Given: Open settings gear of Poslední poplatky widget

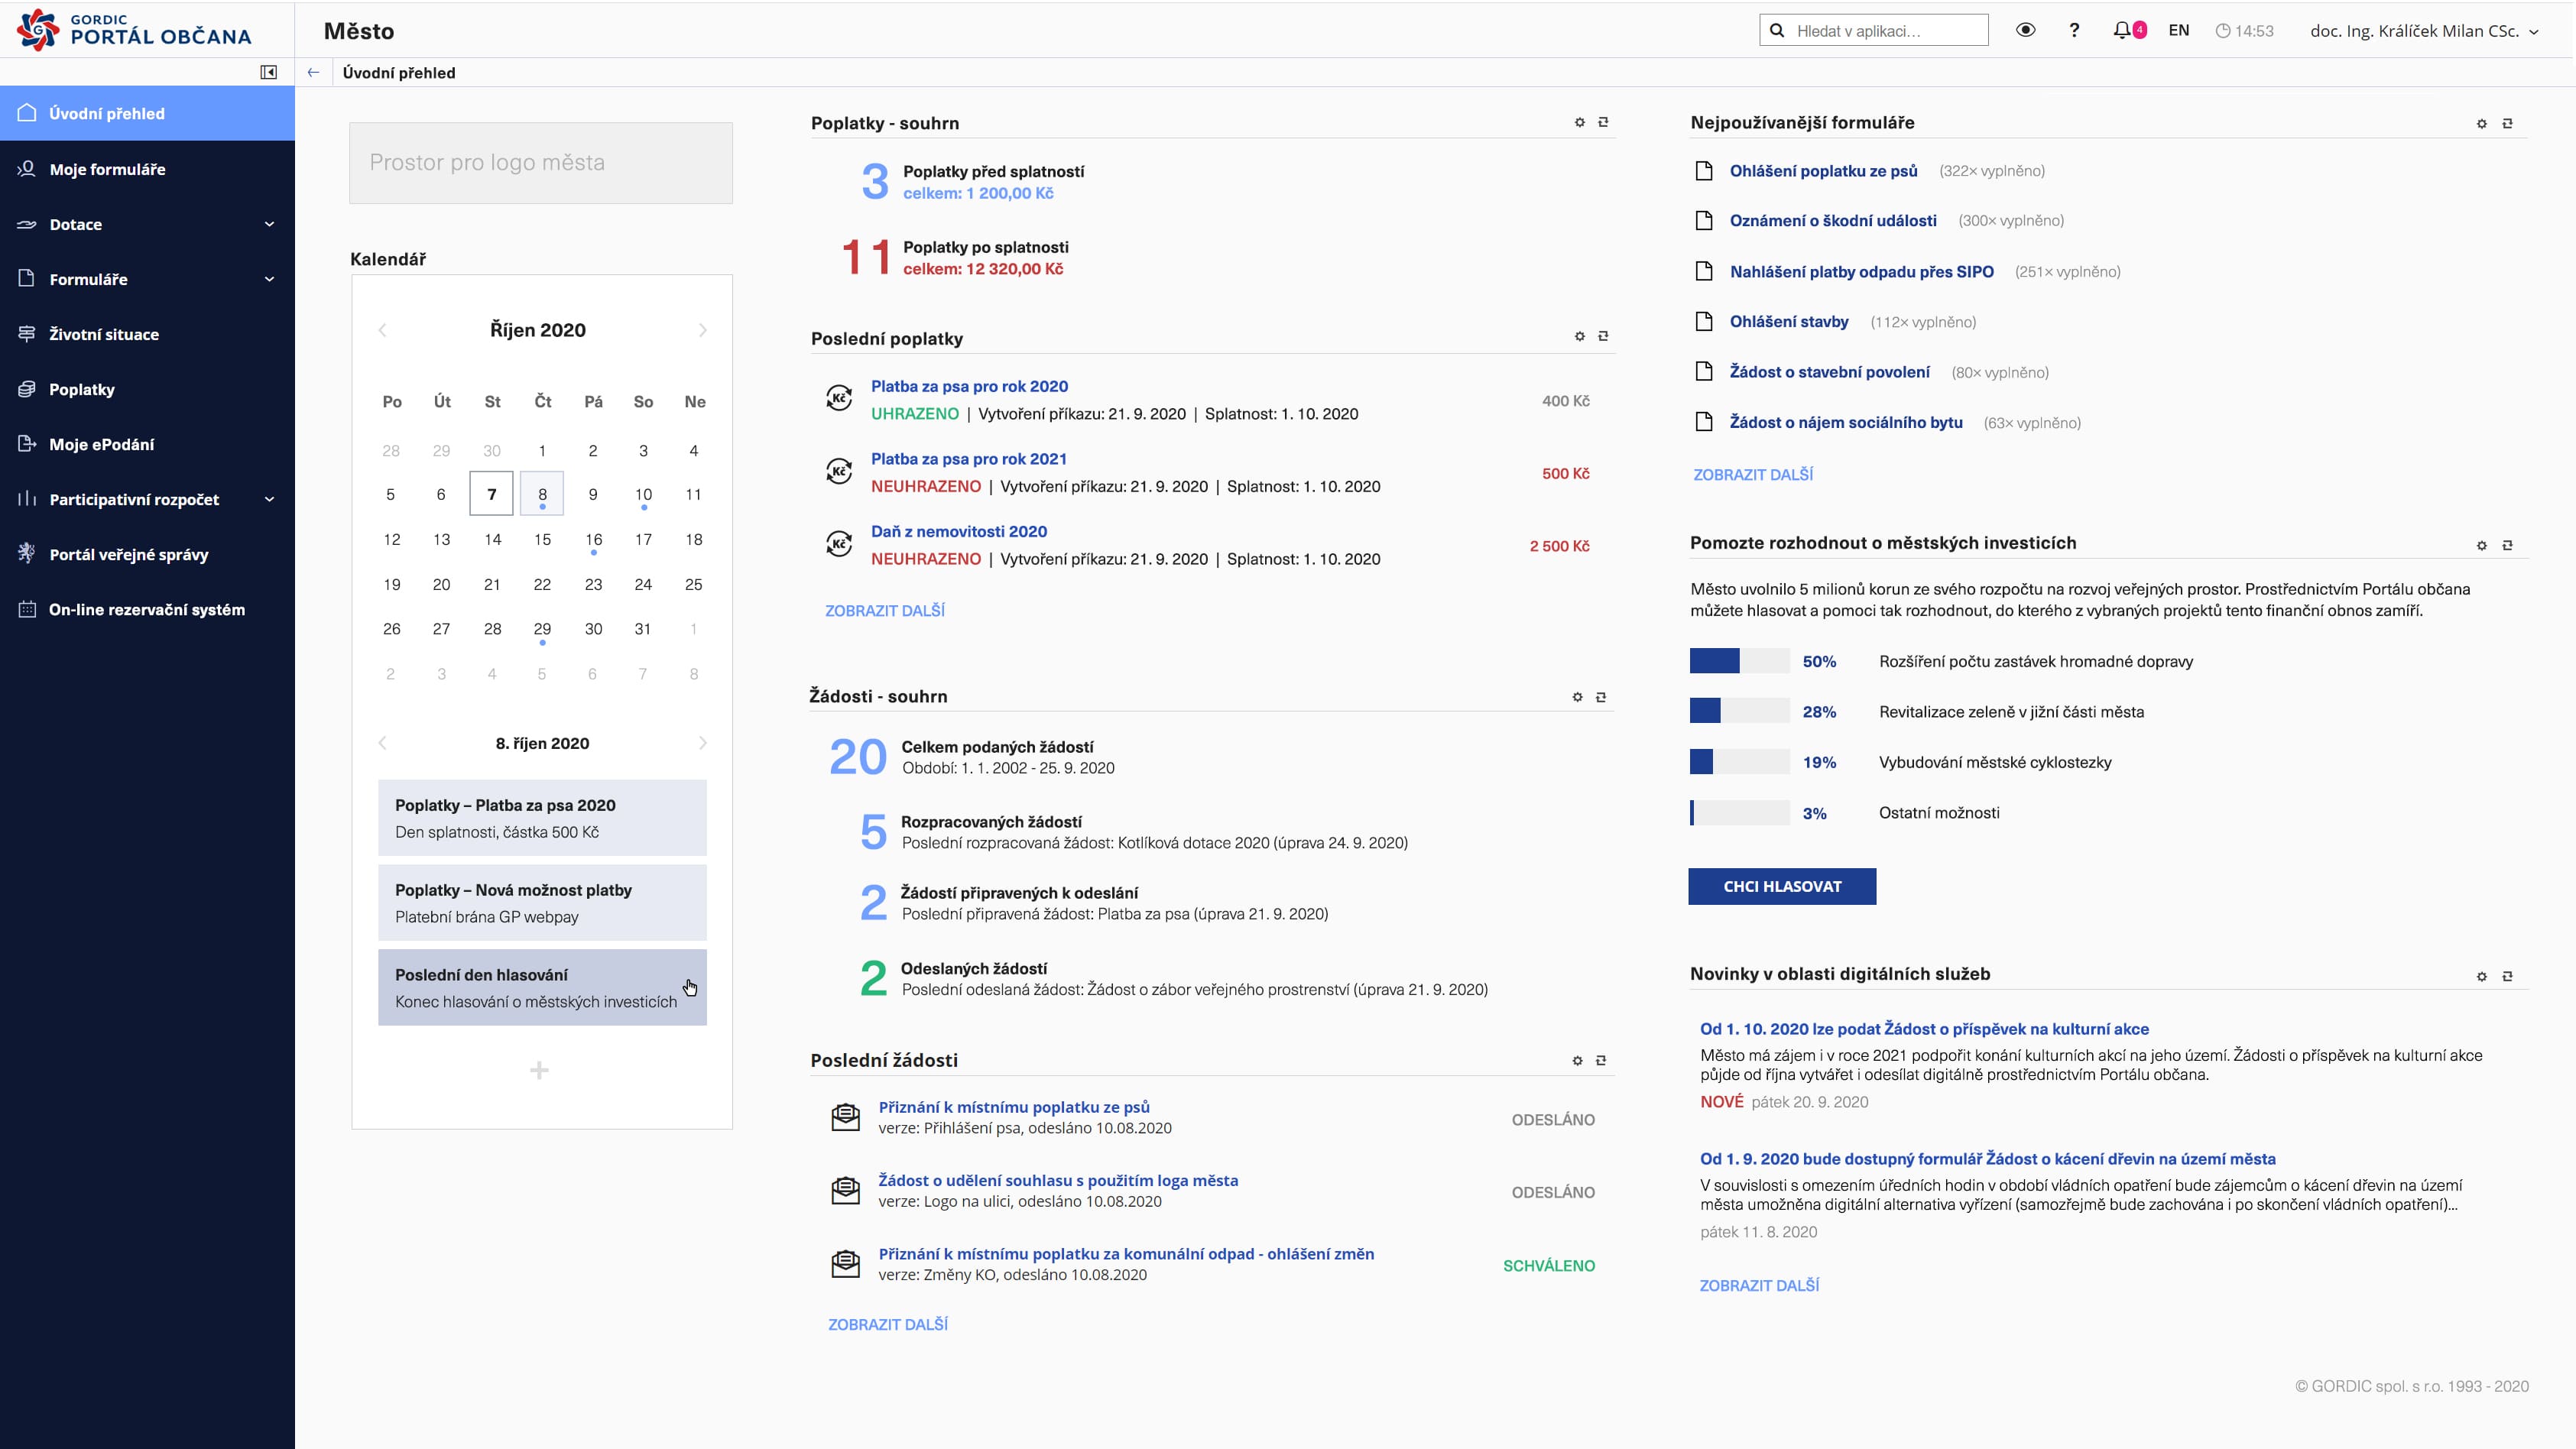Looking at the screenshot, I should click(x=1580, y=336).
